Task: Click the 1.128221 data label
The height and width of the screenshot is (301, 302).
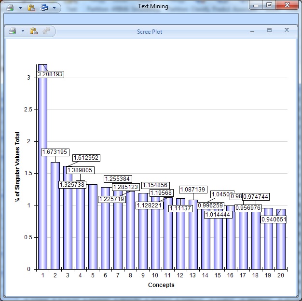Action: (150, 205)
